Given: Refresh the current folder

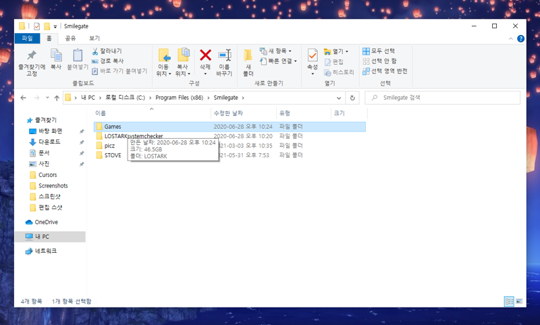Looking at the screenshot, I should click(x=352, y=98).
